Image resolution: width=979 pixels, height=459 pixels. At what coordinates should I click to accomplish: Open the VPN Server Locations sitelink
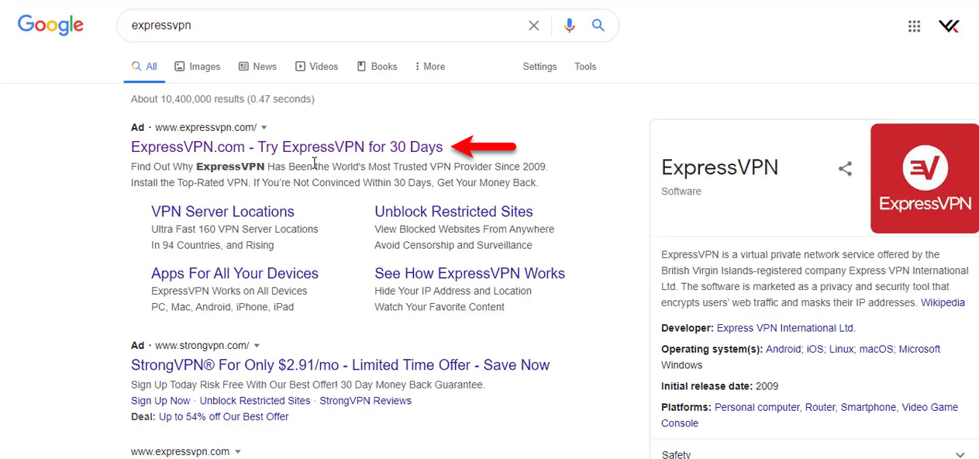click(x=223, y=212)
